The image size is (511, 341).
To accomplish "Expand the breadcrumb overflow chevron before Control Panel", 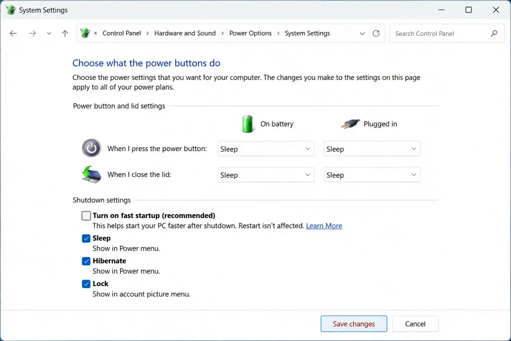I will 95,33.
